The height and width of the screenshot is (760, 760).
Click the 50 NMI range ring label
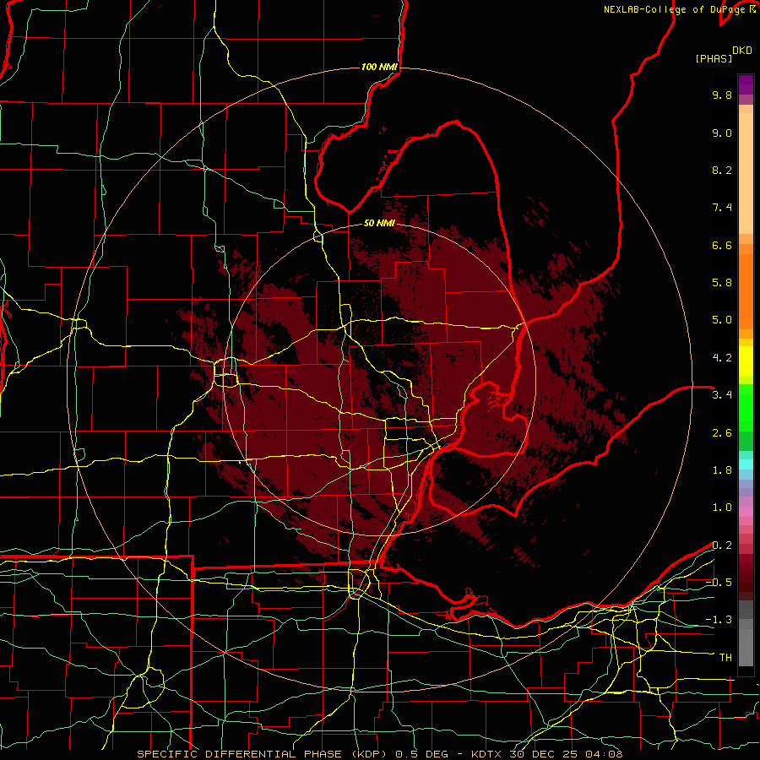click(379, 223)
